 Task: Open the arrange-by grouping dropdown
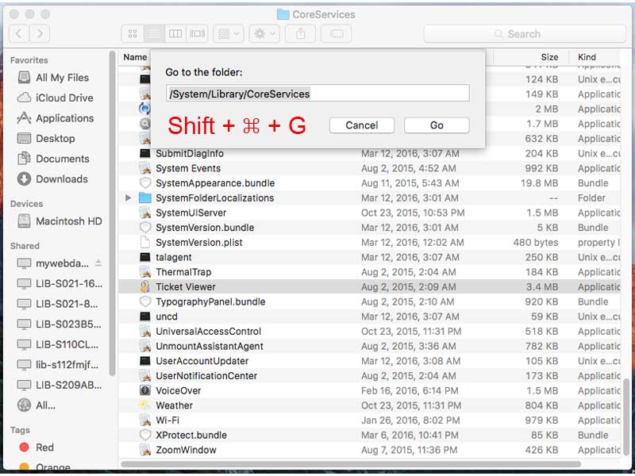click(229, 33)
